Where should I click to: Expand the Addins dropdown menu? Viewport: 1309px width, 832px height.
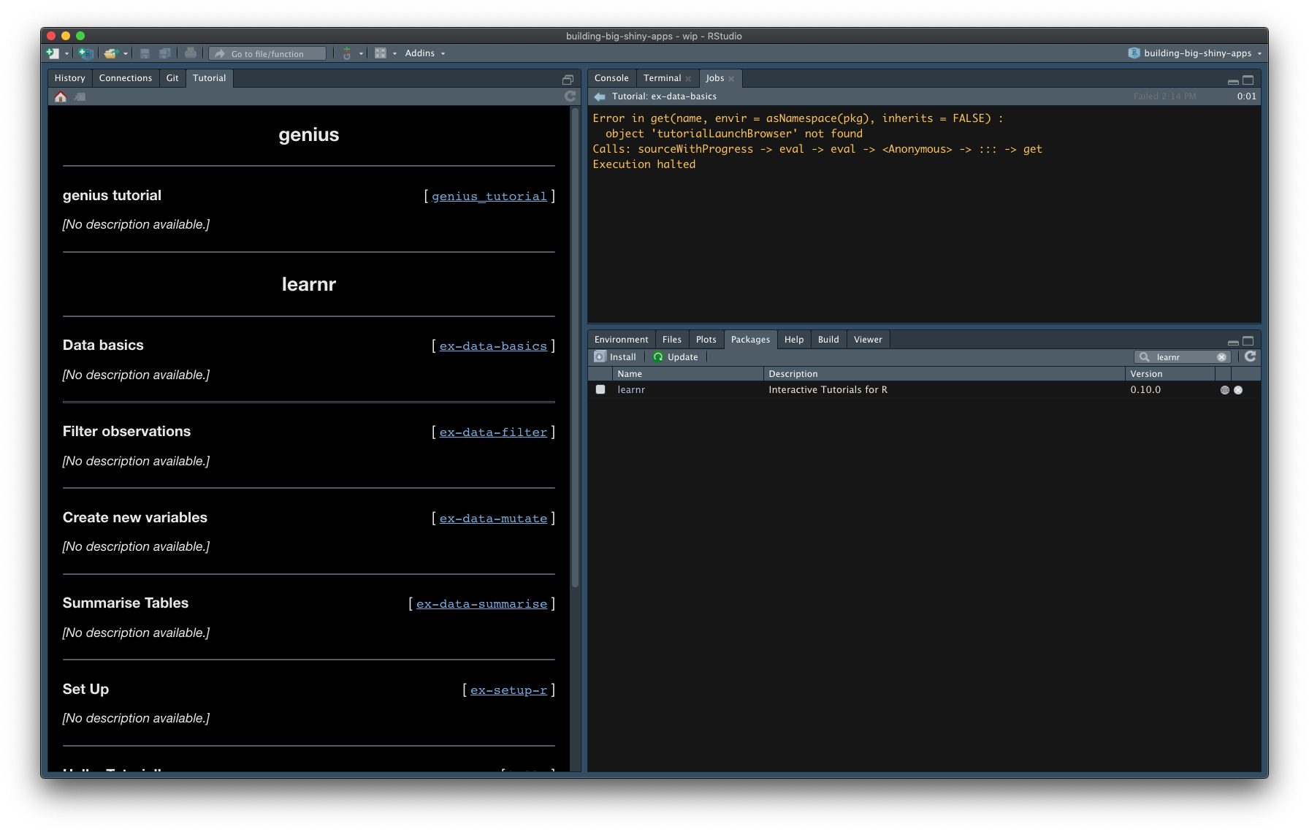coord(424,53)
